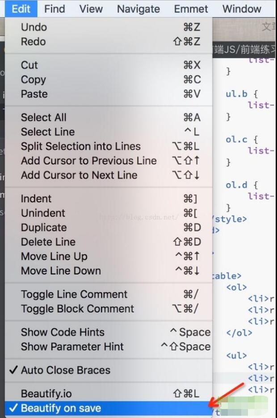Open the Emmet menu
The width and height of the screenshot is (277, 418).
pos(191,8)
